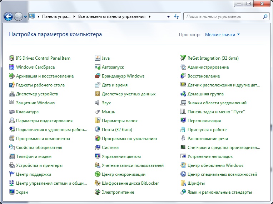Open Управление цветом link
This screenshot has height=204, width=273.
(121, 156)
